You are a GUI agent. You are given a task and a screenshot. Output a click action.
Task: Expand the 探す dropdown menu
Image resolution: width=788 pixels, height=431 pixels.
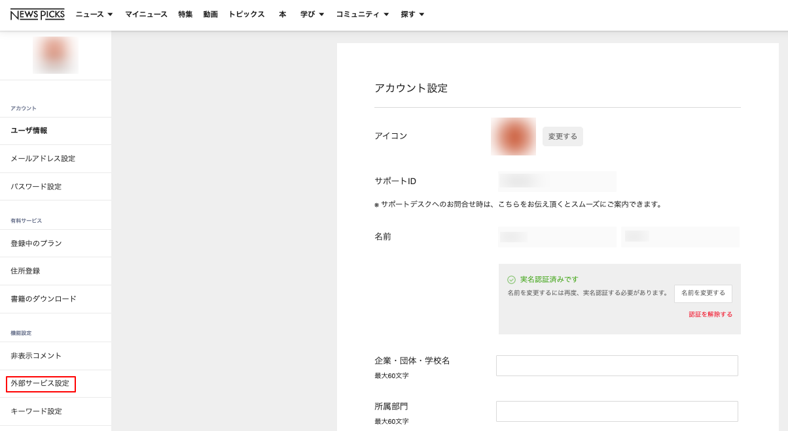(x=412, y=13)
